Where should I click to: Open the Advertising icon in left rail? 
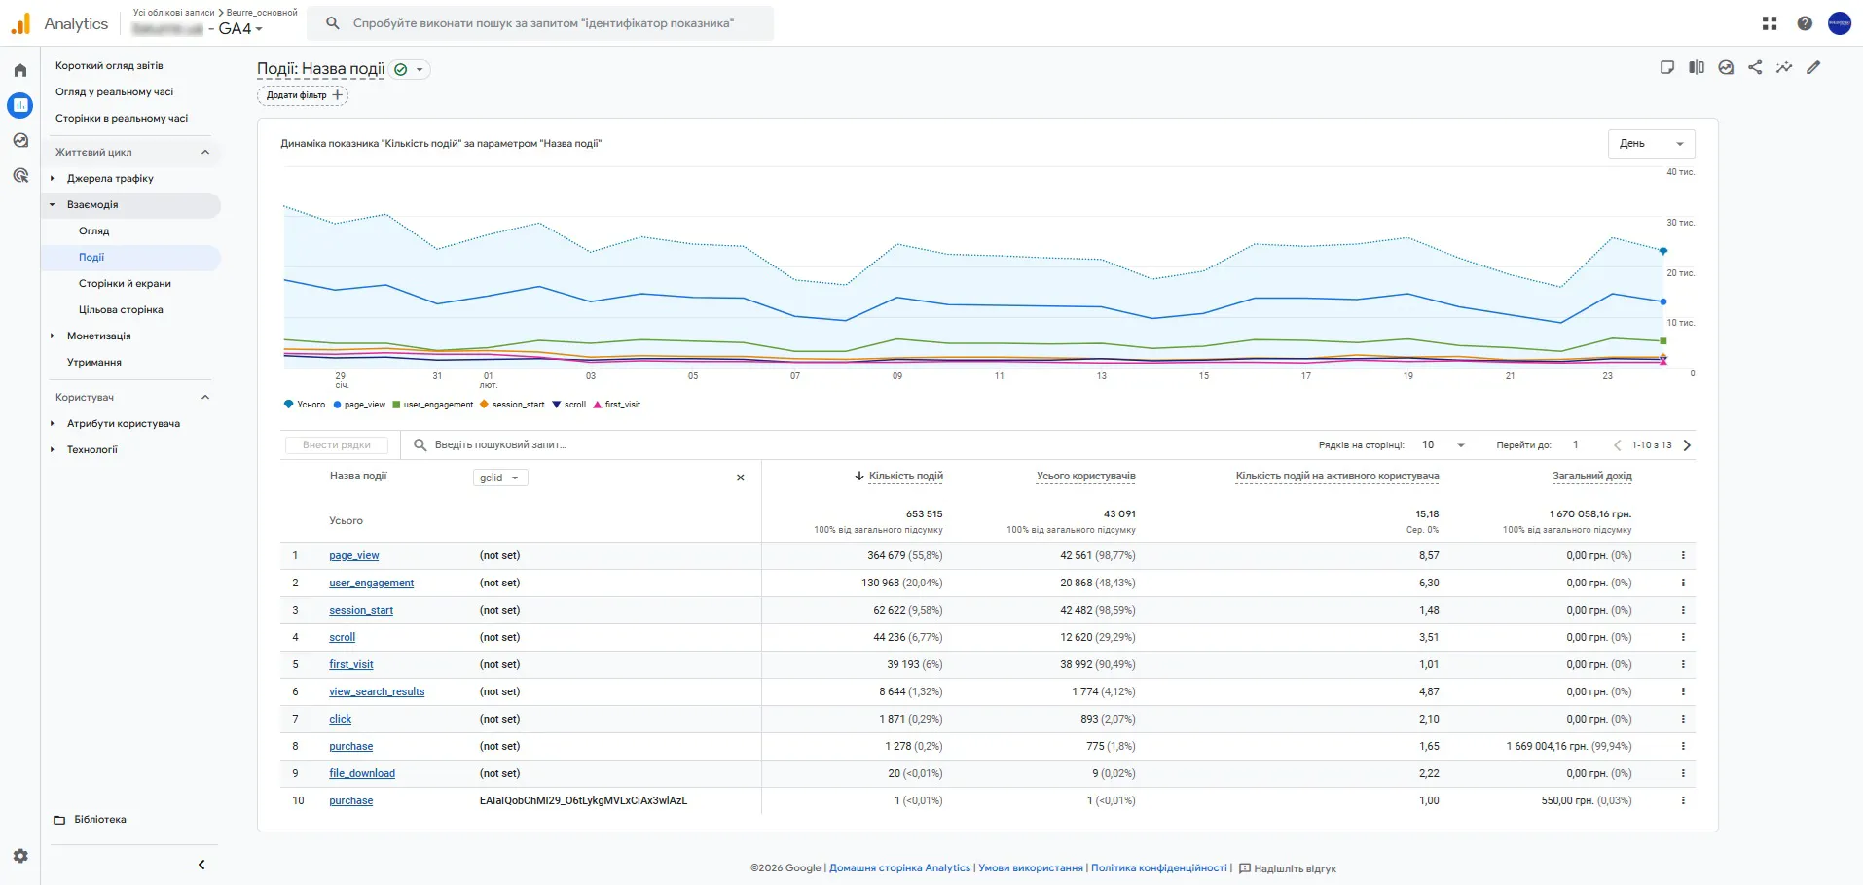(x=20, y=175)
